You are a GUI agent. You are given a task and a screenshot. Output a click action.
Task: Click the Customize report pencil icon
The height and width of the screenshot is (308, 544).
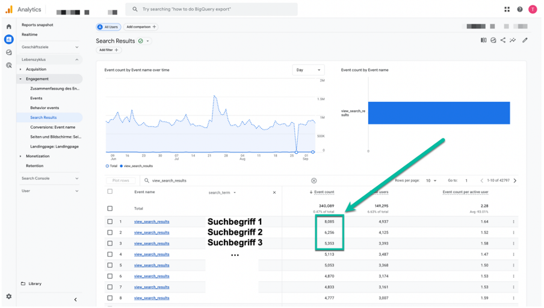pyautogui.click(x=525, y=40)
